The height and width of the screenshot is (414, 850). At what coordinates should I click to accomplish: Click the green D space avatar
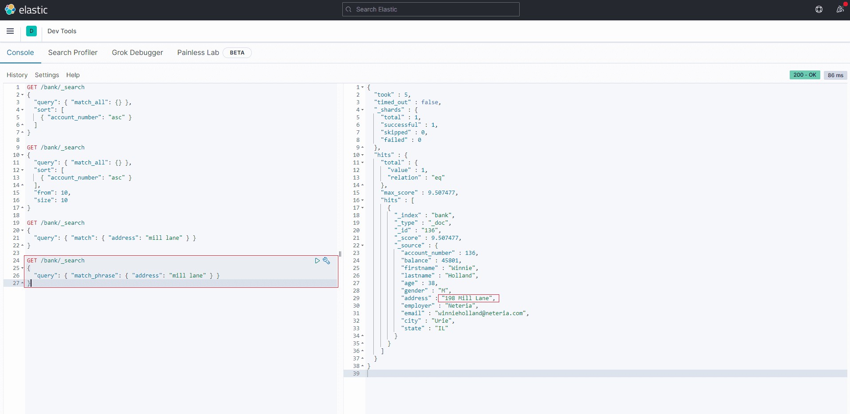[x=31, y=31]
